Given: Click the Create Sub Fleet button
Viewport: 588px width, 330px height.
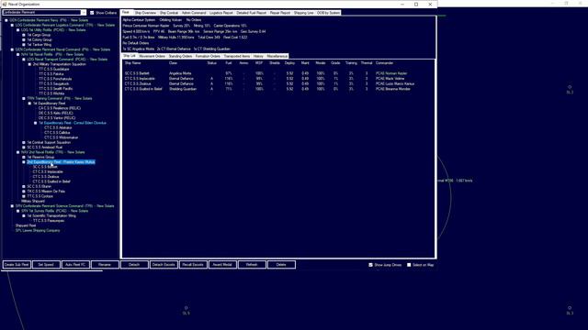Looking at the screenshot, I should click(x=17, y=265).
